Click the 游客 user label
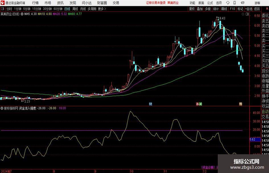This screenshot has height=173, width=269. pyautogui.click(x=257, y=3)
